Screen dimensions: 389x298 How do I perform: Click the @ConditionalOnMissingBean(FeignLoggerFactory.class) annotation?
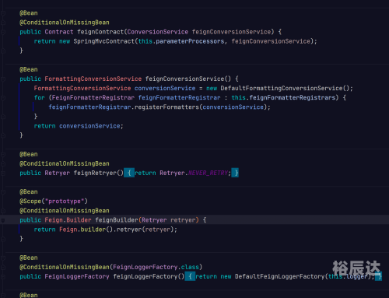coord(110,267)
